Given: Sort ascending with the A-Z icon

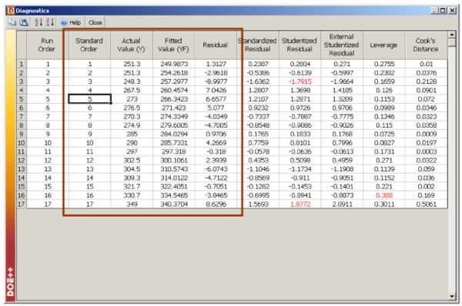Looking at the screenshot, I should point(38,22).
